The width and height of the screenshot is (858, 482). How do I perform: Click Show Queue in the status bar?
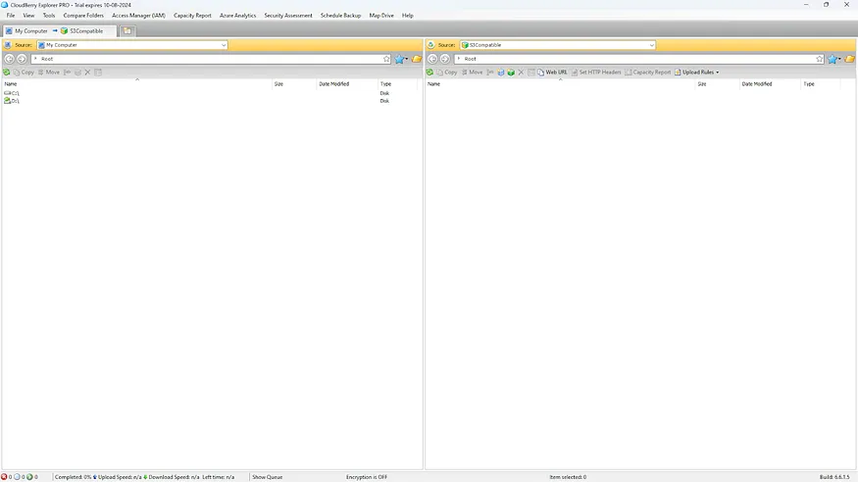[267, 477]
